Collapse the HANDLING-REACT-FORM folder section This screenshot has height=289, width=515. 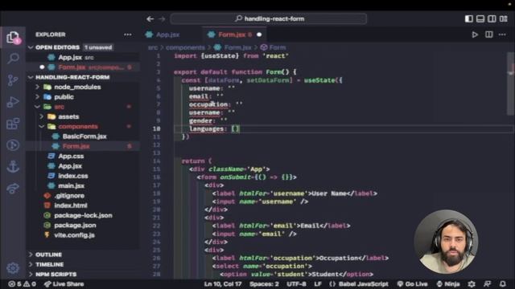point(72,77)
